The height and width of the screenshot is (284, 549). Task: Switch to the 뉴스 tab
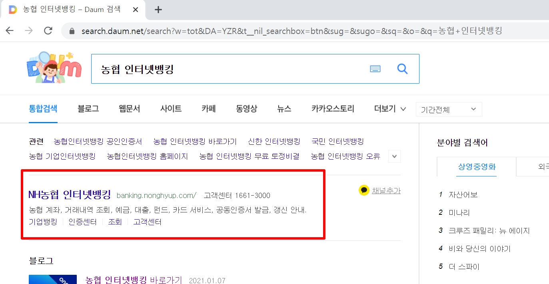coord(284,108)
